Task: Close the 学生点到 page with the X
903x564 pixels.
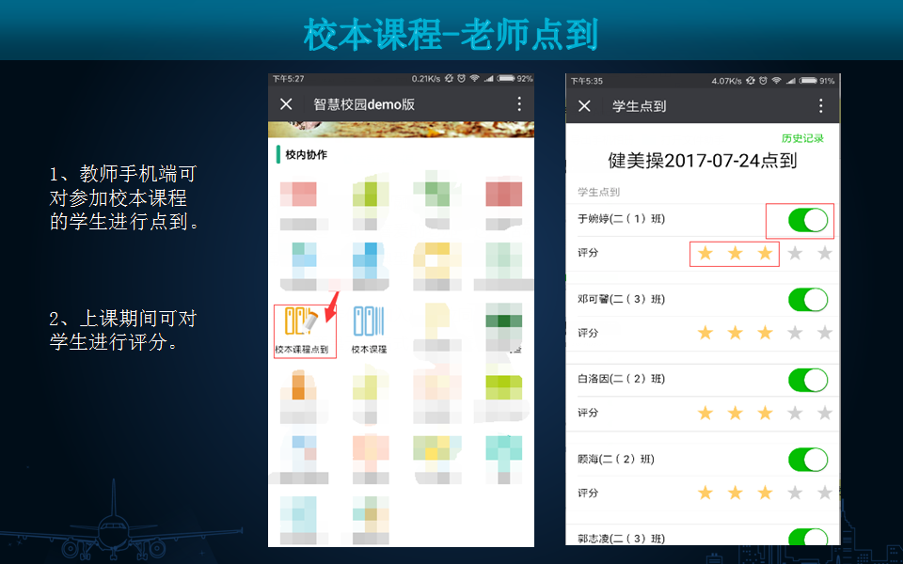Action: click(x=584, y=106)
